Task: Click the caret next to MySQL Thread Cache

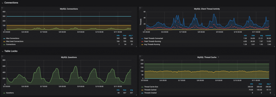Action: pyautogui.click(x=218, y=57)
